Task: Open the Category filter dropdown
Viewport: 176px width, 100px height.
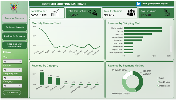Action: pos(12,86)
